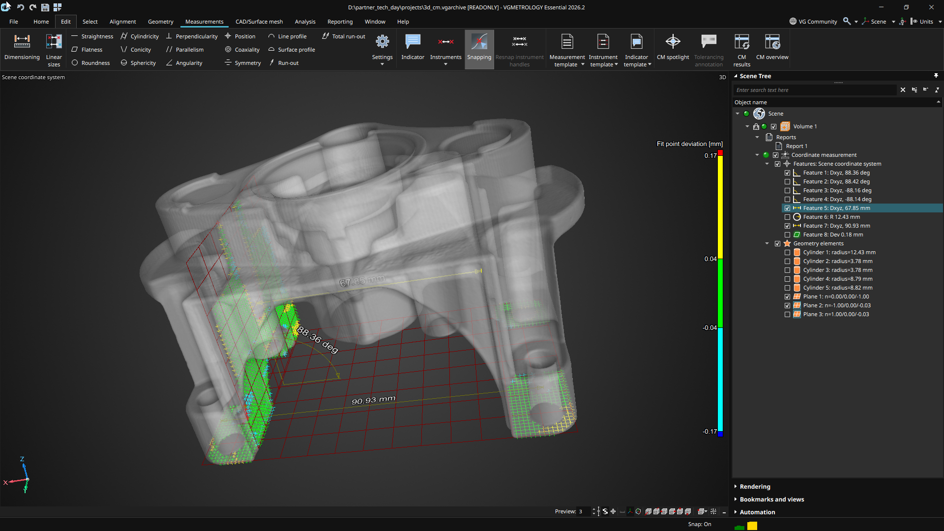
Task: Open the Linear sizes tool
Action: (54, 51)
